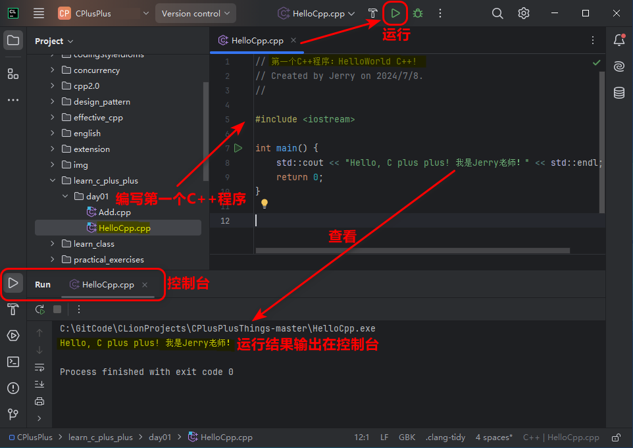Open the Terminal tool window
The image size is (633, 448).
click(13, 362)
